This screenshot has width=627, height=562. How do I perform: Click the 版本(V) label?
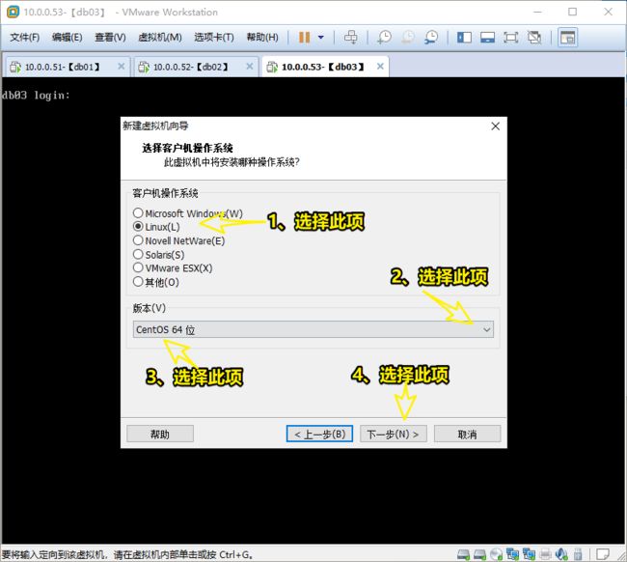click(149, 308)
